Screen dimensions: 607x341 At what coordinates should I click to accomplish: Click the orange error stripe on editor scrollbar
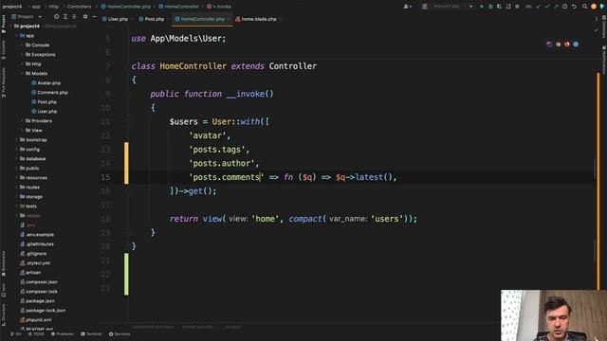[598, 181]
